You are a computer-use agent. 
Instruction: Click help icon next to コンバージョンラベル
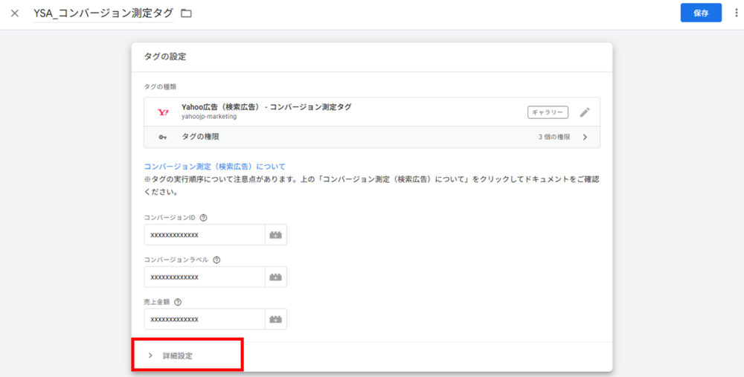(x=217, y=260)
